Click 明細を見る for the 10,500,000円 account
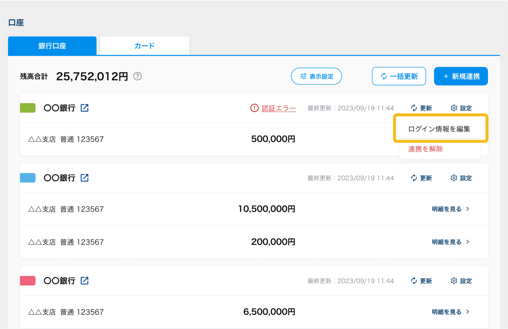 (450, 209)
